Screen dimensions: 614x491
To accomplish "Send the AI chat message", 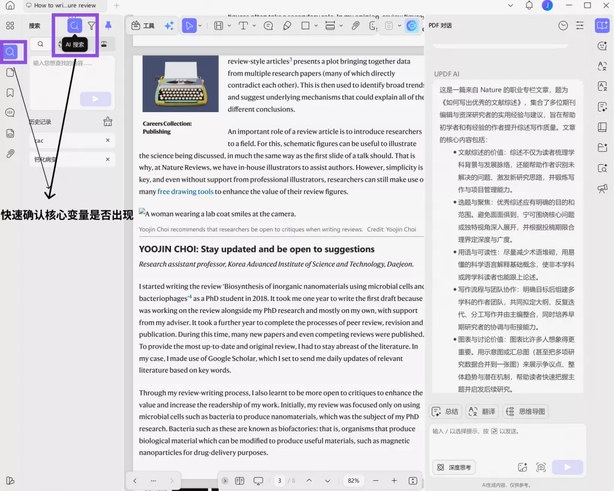I will tap(567, 467).
